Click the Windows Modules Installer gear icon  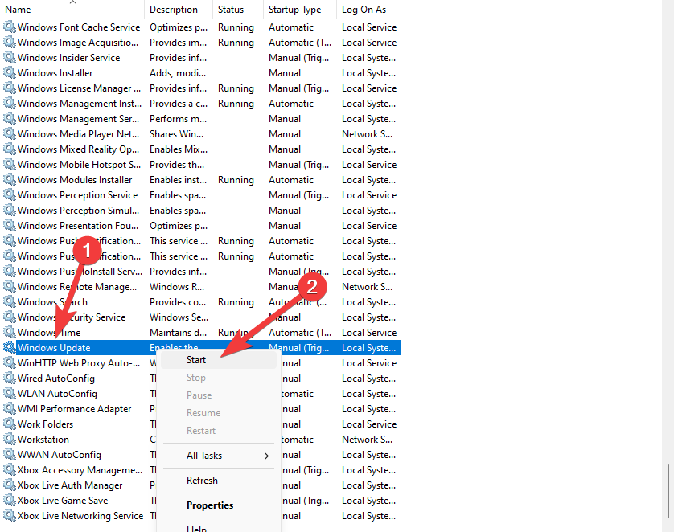pyautogui.click(x=10, y=180)
